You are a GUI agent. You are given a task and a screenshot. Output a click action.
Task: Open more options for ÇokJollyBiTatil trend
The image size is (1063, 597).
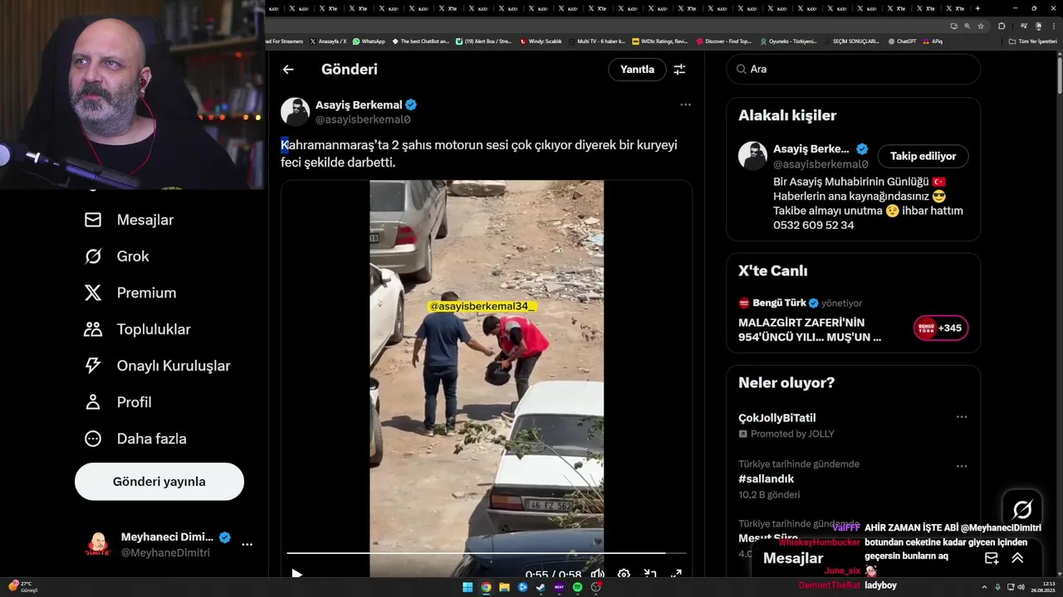pos(962,417)
